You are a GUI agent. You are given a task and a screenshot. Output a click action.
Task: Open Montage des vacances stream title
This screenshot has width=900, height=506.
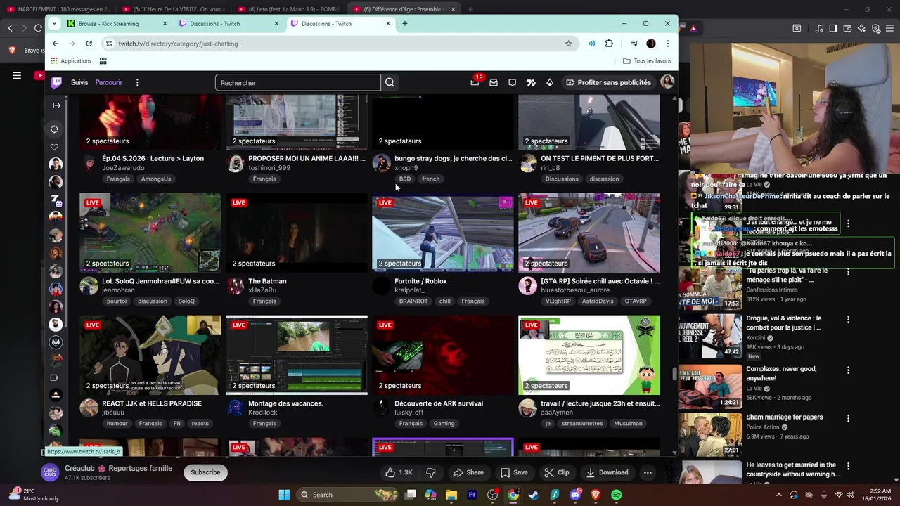pyautogui.click(x=285, y=403)
